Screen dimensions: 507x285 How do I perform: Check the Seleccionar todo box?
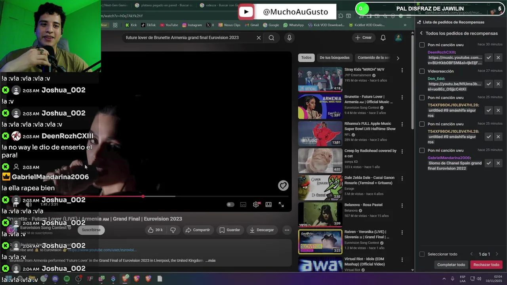coord(422,254)
